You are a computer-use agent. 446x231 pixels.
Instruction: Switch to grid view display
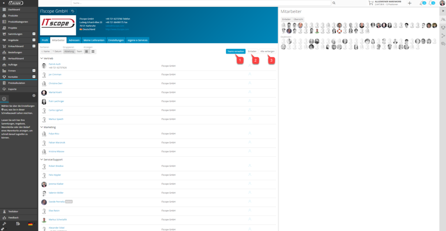tap(93, 51)
